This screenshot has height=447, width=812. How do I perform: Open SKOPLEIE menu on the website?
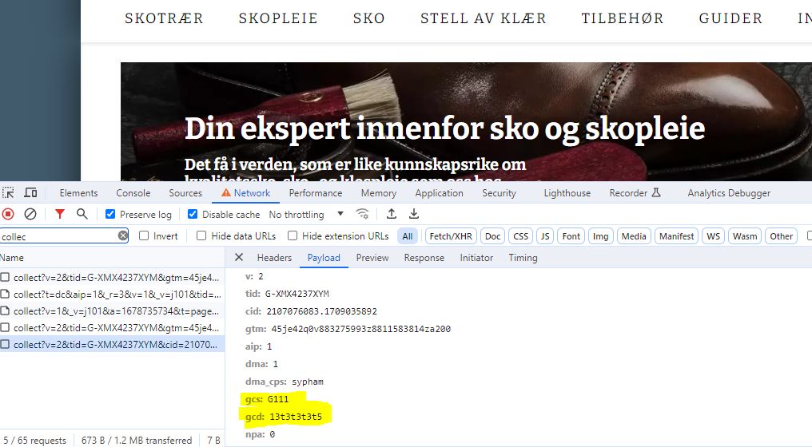[x=278, y=18]
